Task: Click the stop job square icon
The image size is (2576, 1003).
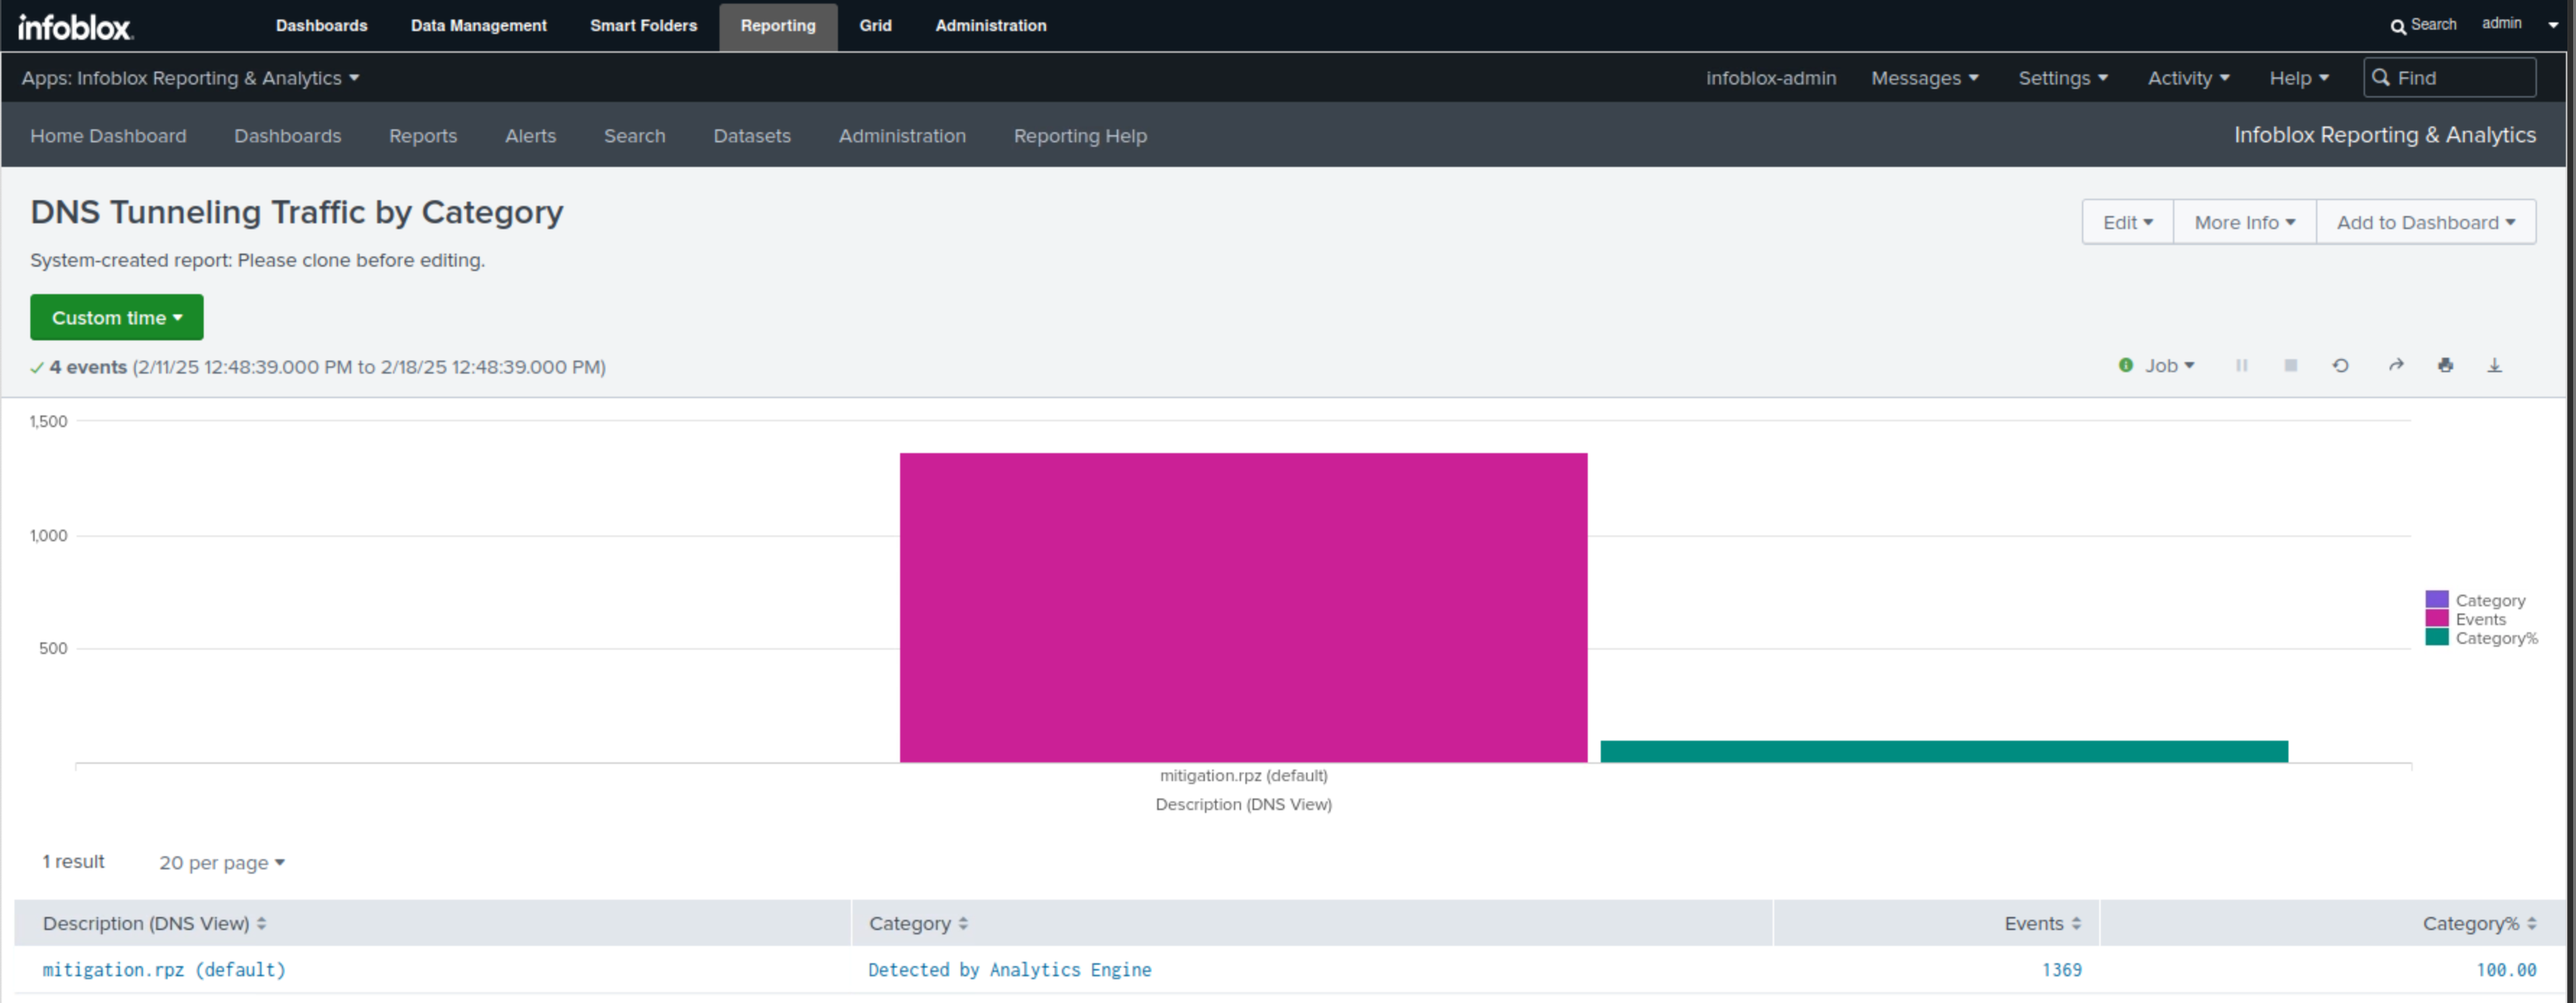Action: pos(2290,365)
